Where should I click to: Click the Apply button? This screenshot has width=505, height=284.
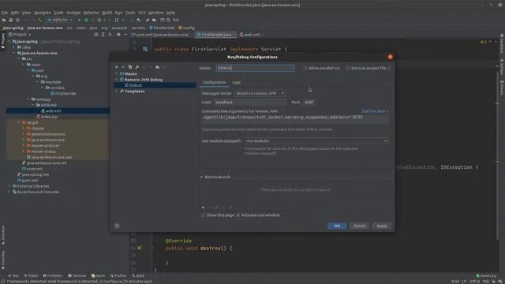(x=382, y=226)
